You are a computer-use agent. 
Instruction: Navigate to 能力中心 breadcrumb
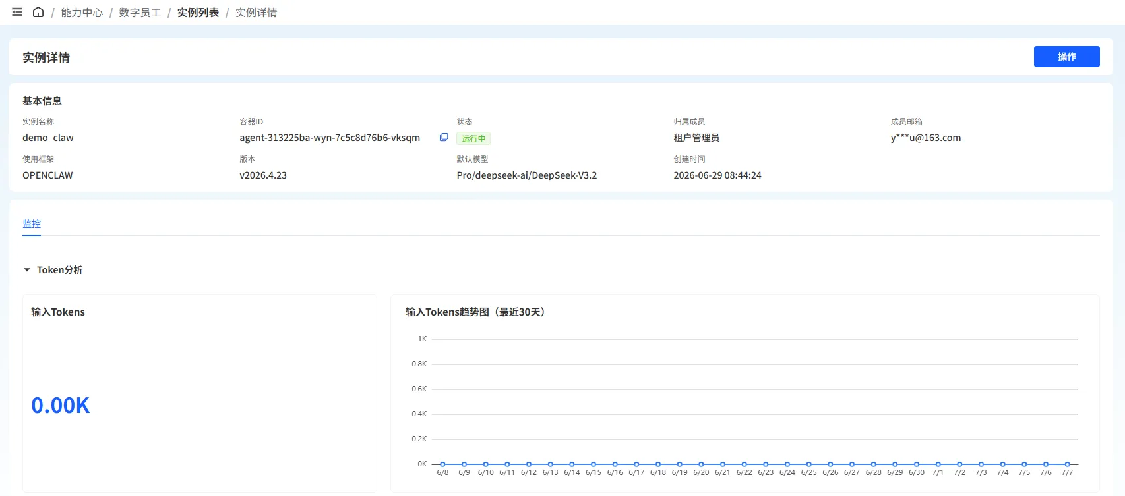click(x=82, y=13)
